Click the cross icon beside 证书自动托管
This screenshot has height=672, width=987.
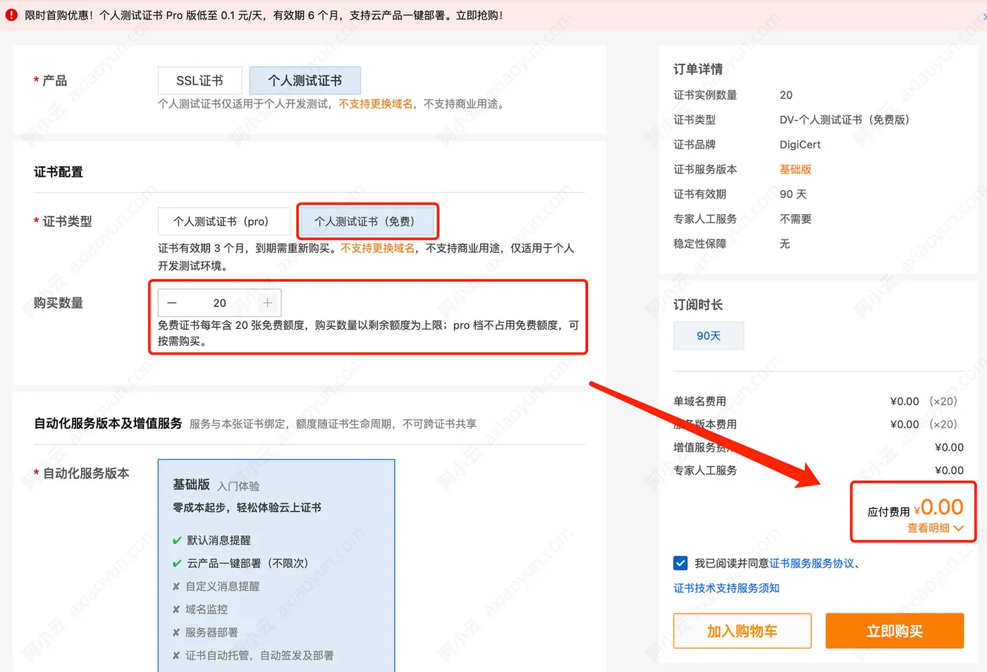176,656
